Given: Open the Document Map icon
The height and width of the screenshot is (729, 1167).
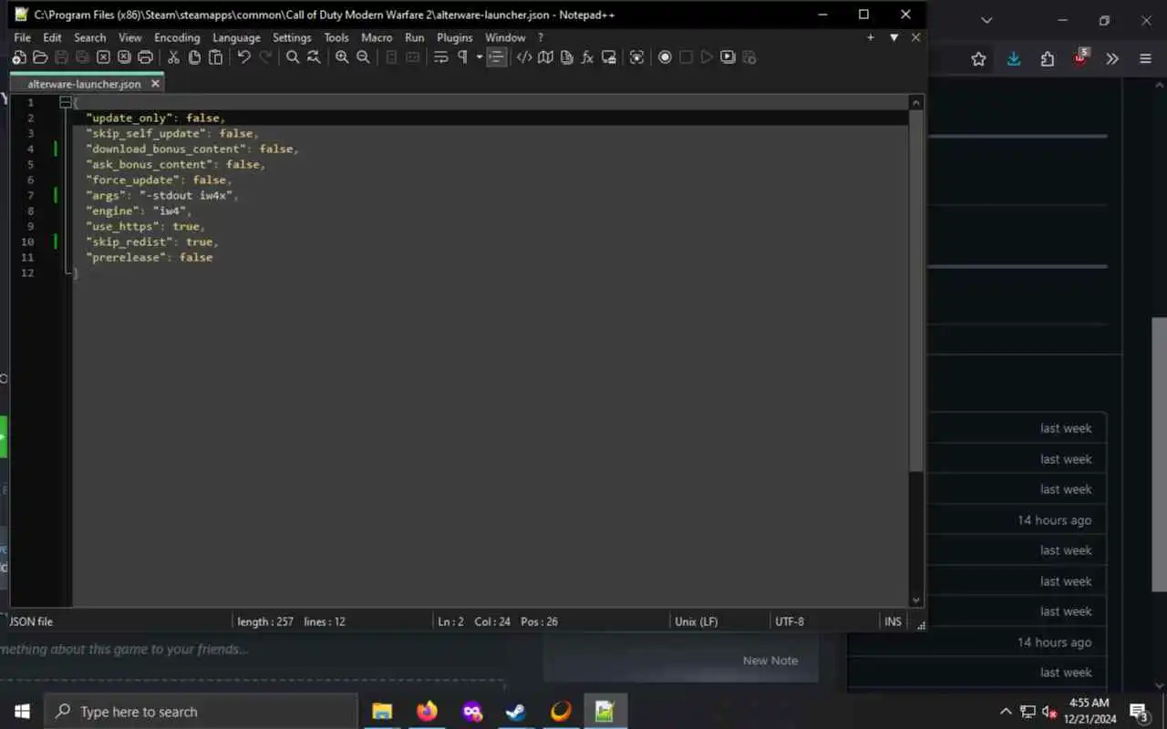Looking at the screenshot, I should click(x=545, y=57).
